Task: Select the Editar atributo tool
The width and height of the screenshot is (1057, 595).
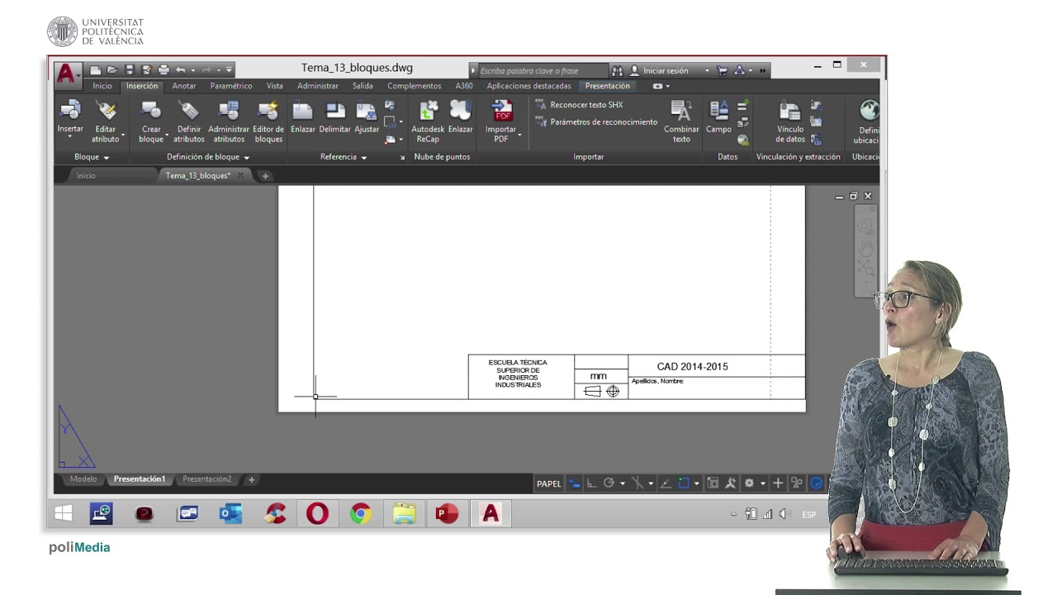Action: (x=106, y=121)
